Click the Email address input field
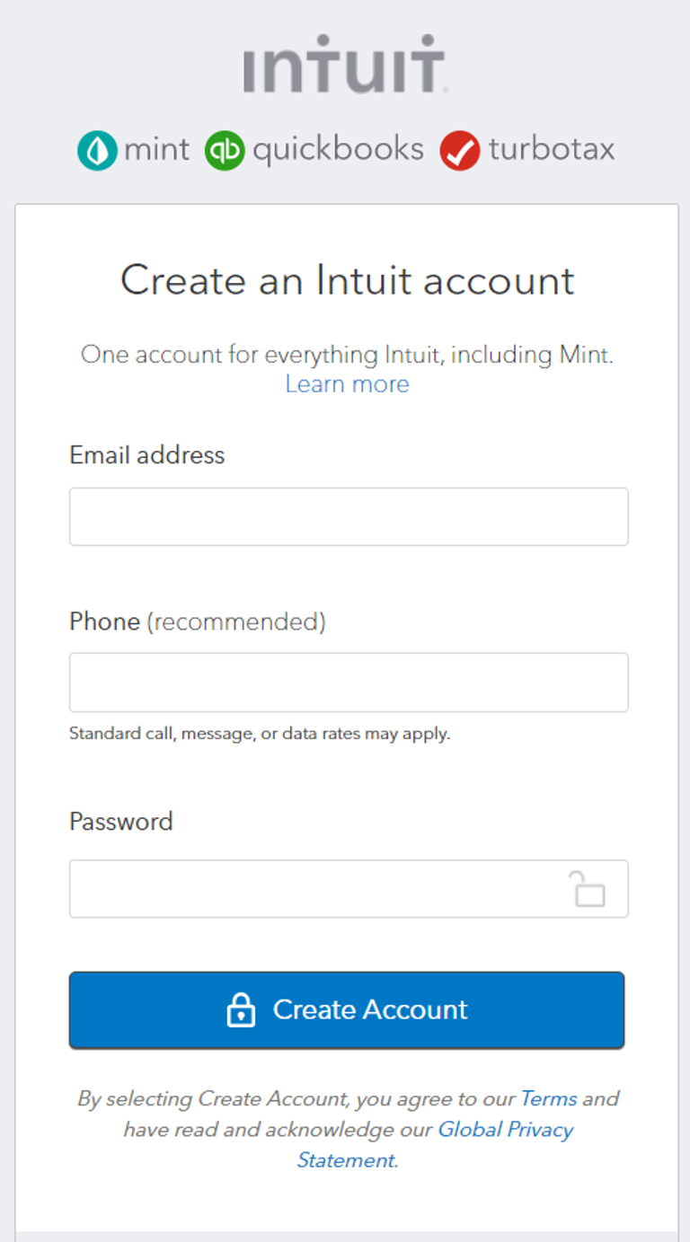This screenshot has width=690, height=1242. [347, 516]
